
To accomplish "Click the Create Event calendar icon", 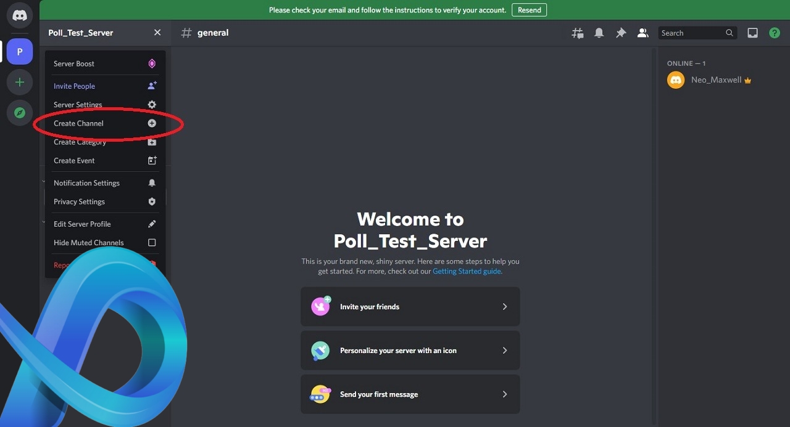I will pos(152,160).
